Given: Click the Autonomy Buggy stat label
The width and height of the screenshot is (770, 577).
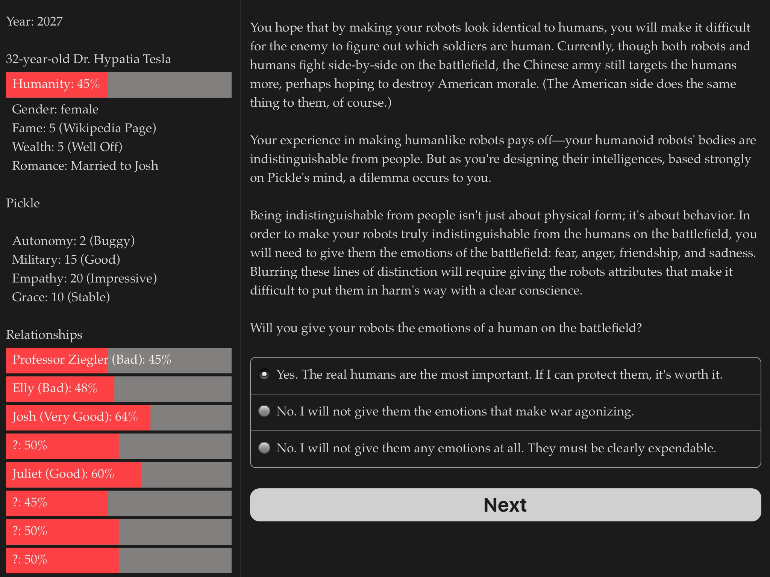Looking at the screenshot, I should click(x=72, y=241).
